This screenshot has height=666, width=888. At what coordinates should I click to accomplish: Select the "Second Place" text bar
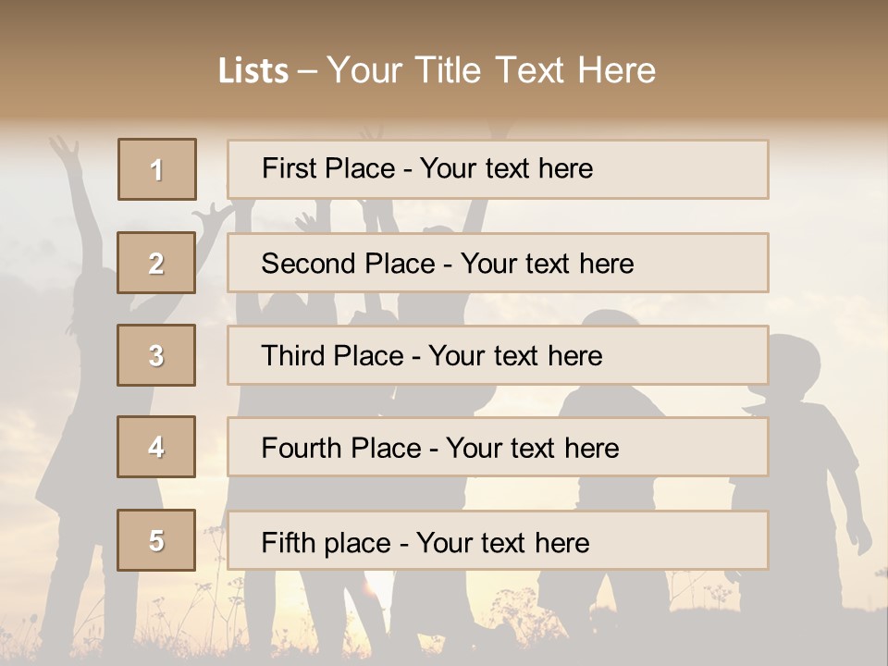[x=498, y=263]
